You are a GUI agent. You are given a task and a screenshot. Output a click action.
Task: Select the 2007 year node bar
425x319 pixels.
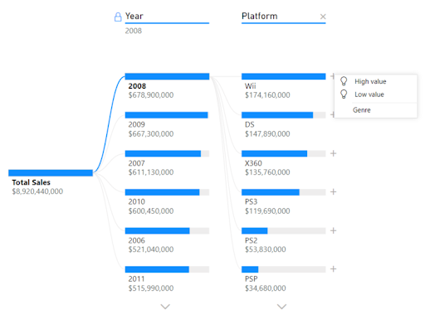[x=167, y=153]
